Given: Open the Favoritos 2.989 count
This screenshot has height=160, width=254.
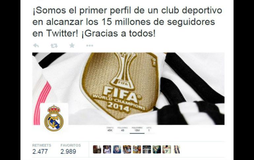Looking at the screenshot, I should tap(71, 149).
